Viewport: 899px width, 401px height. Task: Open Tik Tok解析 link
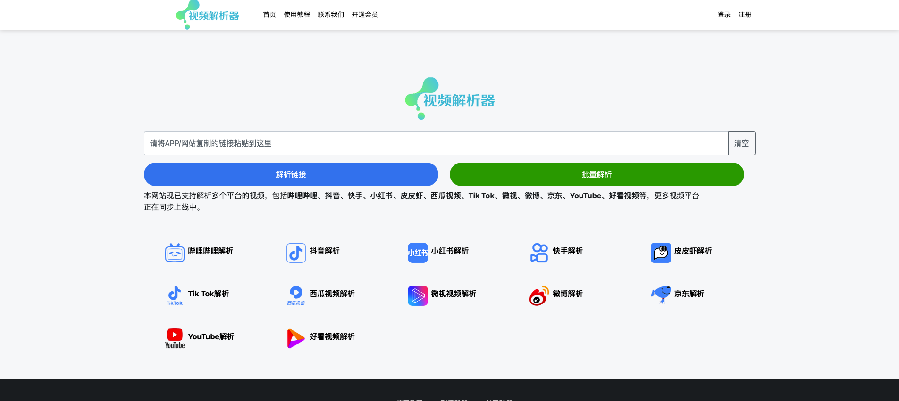209,294
